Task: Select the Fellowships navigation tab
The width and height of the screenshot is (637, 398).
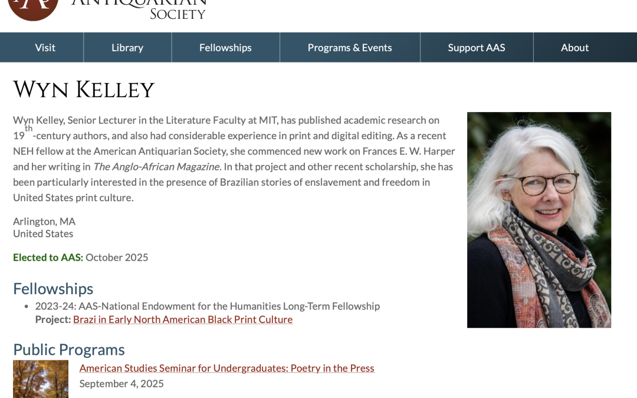Action: point(225,47)
